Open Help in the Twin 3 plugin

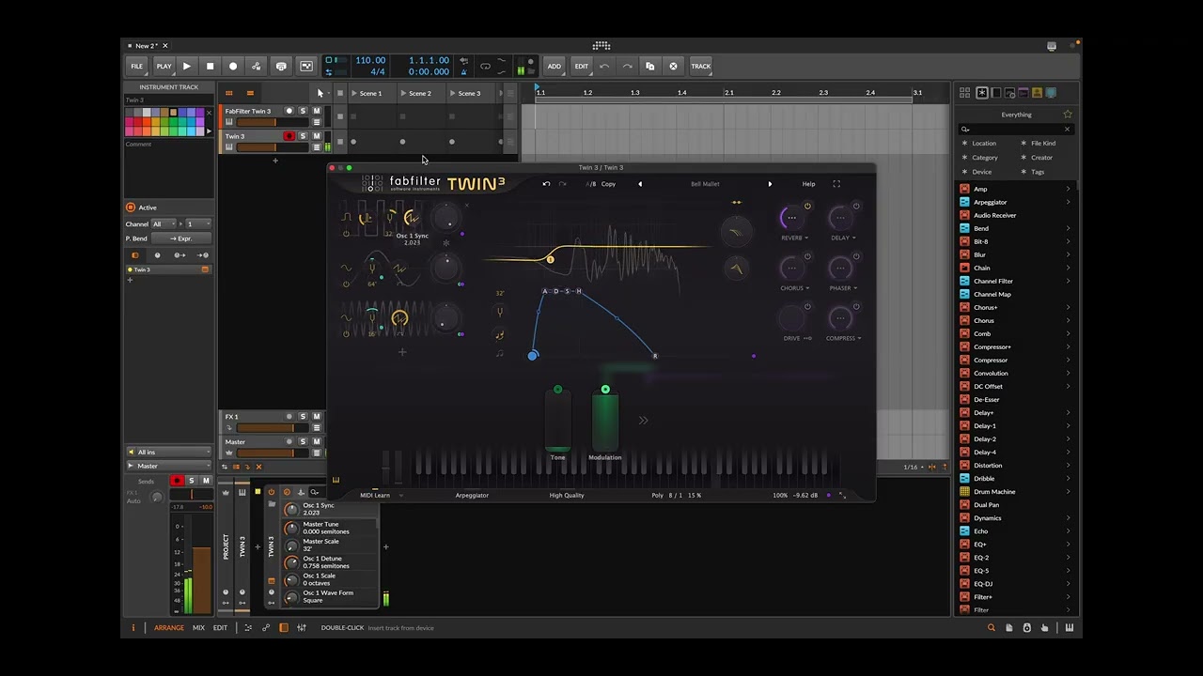[808, 184]
